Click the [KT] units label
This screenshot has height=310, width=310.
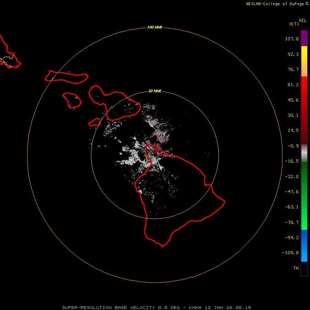(294, 24)
